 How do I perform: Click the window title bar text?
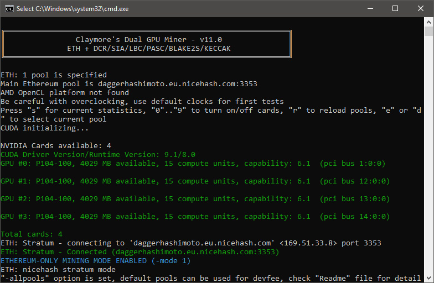[x=73, y=9]
